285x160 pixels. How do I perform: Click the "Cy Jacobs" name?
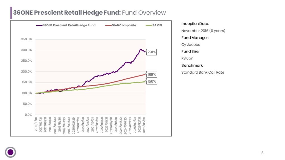pos(191,45)
